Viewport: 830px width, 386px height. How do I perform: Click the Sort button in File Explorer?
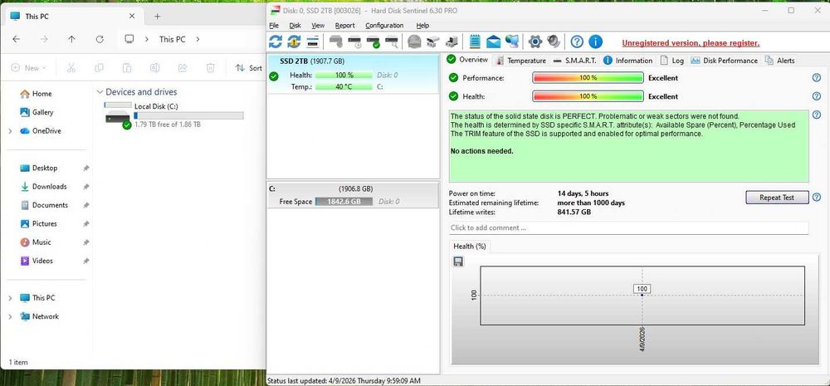(249, 68)
